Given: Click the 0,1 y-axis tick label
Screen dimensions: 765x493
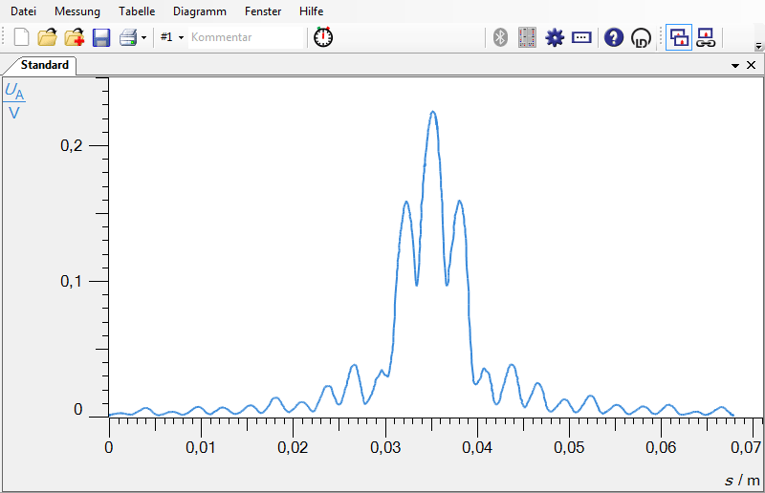Looking at the screenshot, I should click(x=71, y=281).
